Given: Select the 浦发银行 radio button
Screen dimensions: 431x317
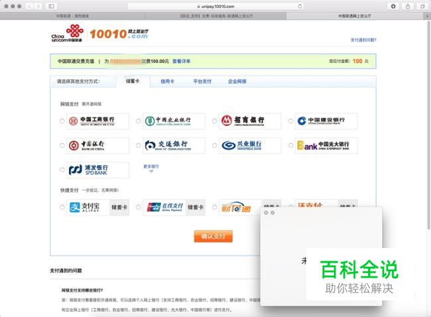Looking at the screenshot, I should click(62, 170).
